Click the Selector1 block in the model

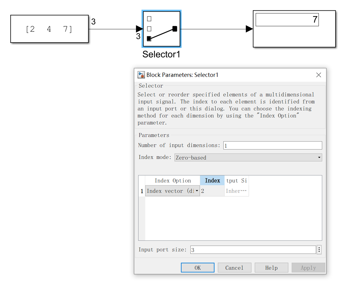coord(161,29)
